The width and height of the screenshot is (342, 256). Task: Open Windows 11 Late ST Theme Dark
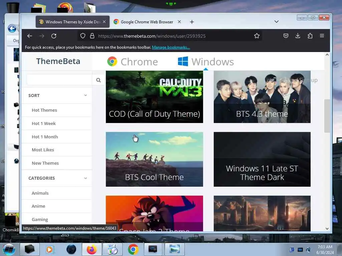262,159
